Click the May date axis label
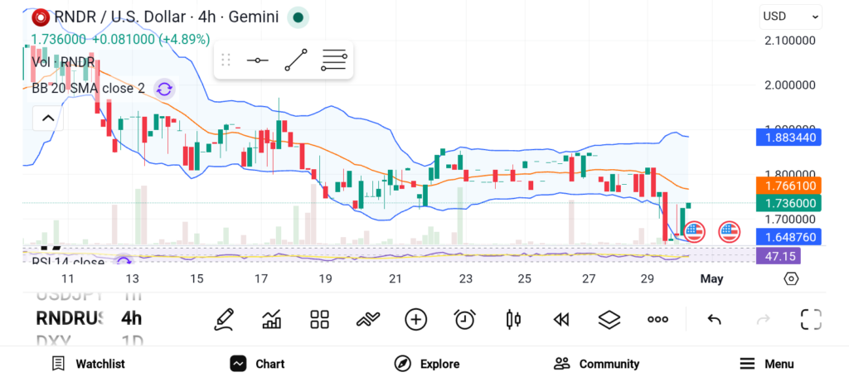Viewport: 849px width, 382px height. pyautogui.click(x=711, y=279)
